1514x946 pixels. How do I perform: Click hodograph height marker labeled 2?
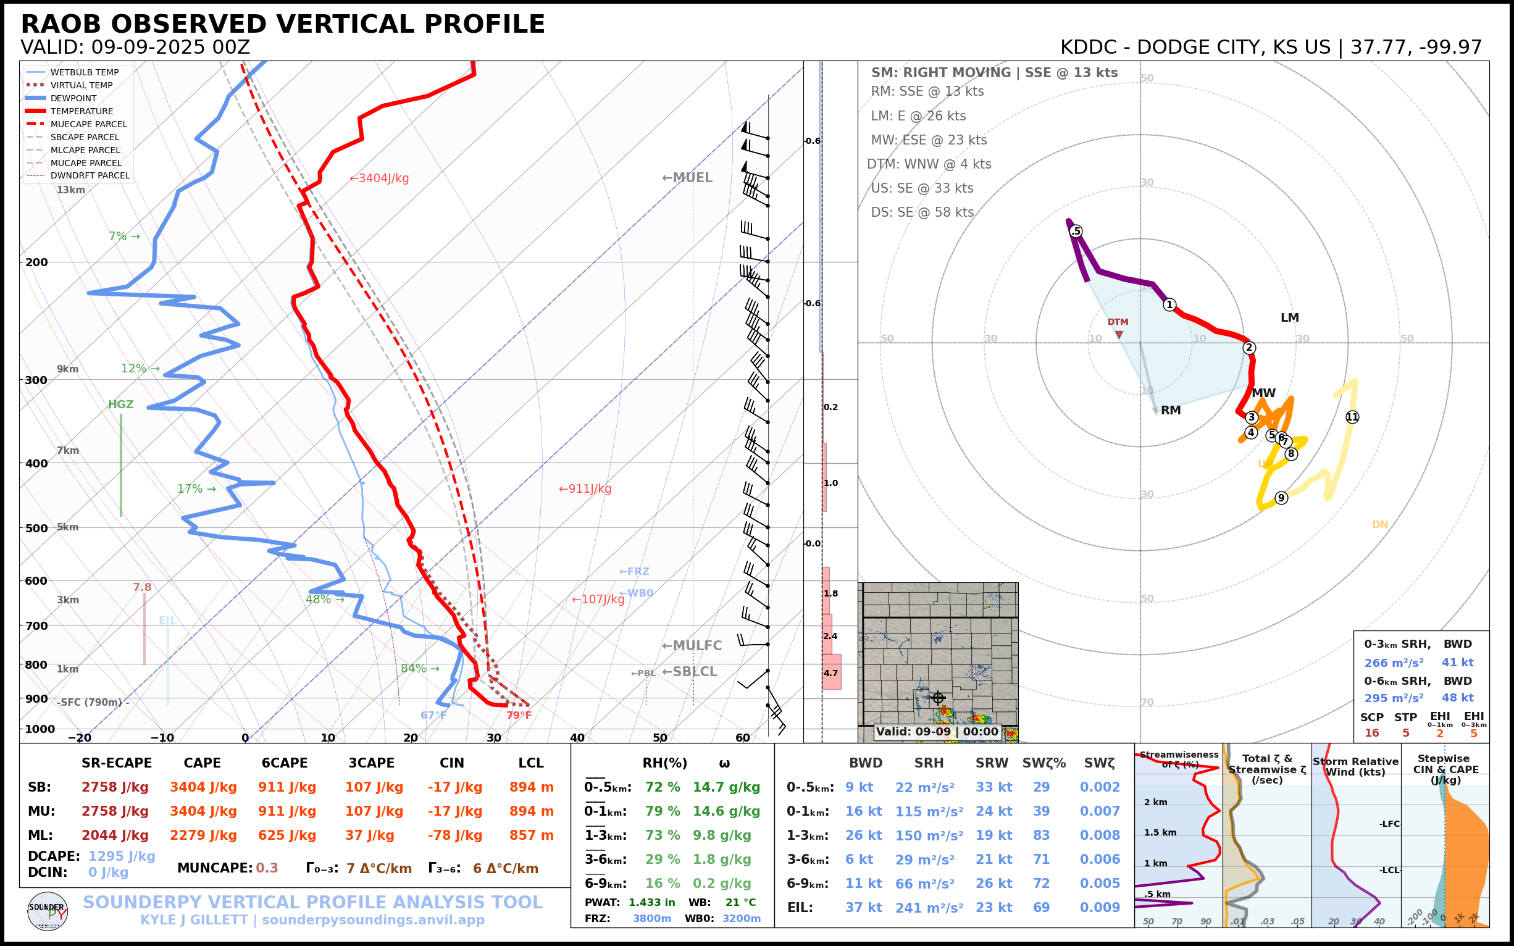click(1248, 348)
